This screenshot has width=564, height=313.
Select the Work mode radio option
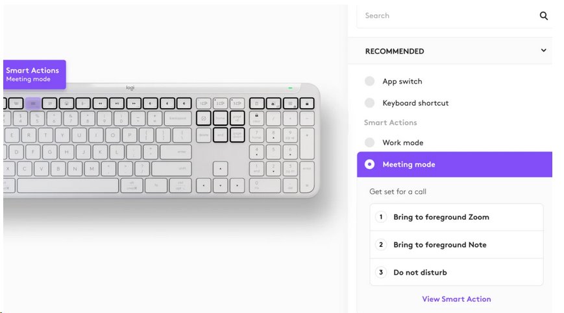tap(370, 143)
